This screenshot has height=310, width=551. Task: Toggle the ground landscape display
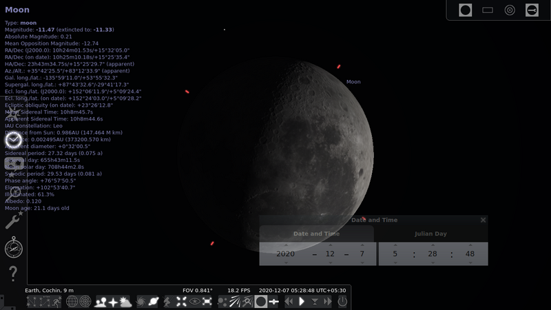coord(101,302)
